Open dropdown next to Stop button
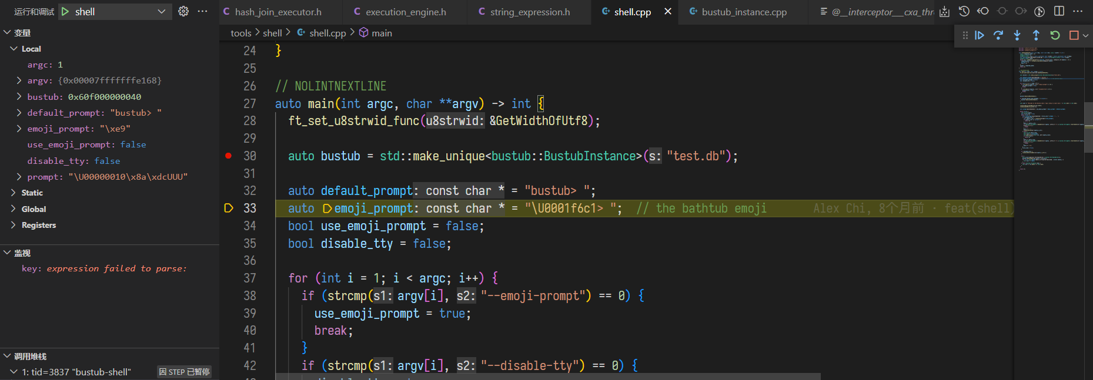This screenshot has height=380, width=1093. coord(1085,35)
